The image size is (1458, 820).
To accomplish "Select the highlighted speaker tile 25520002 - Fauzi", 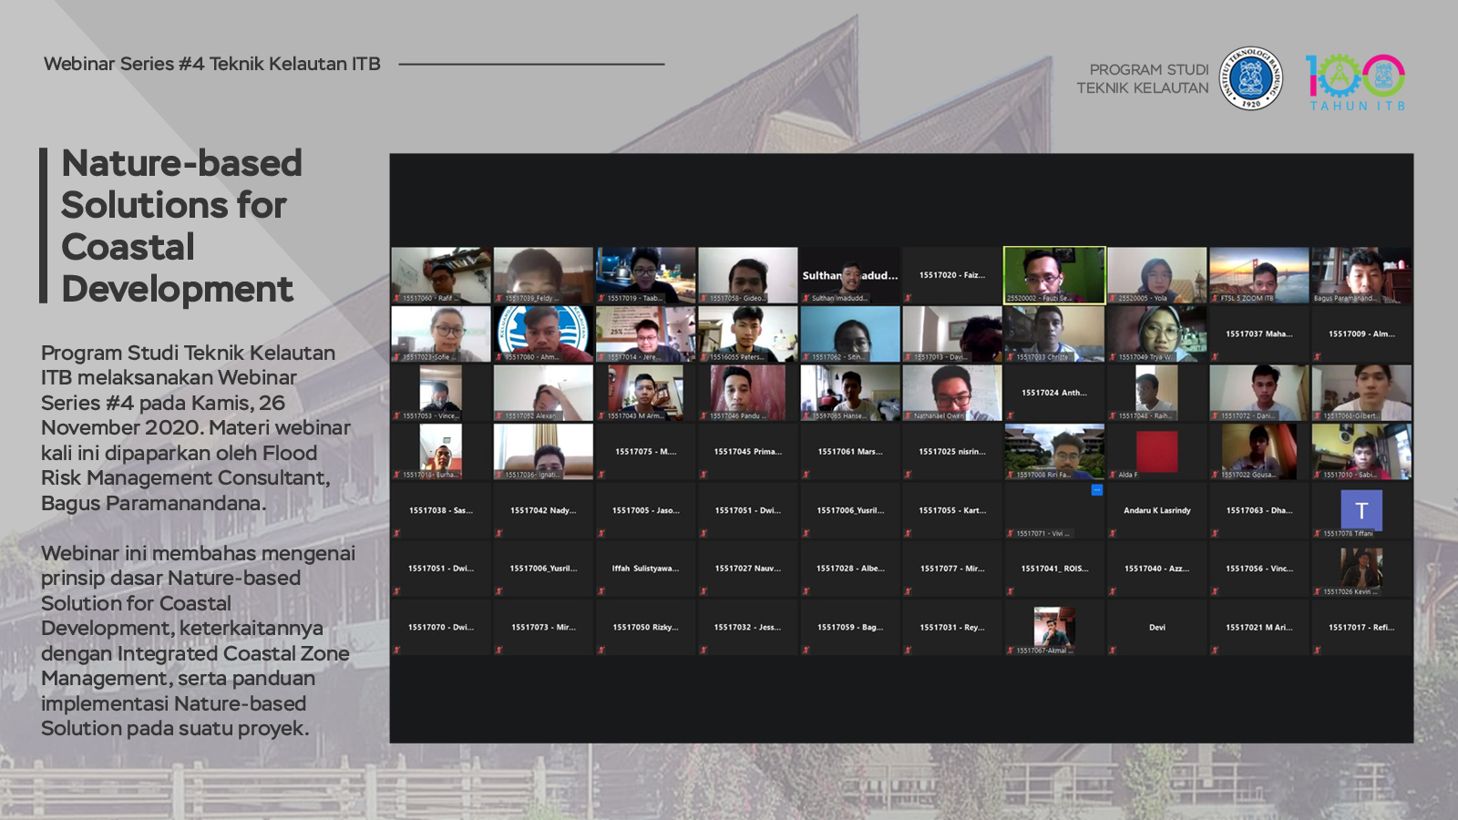I will tap(1054, 274).
